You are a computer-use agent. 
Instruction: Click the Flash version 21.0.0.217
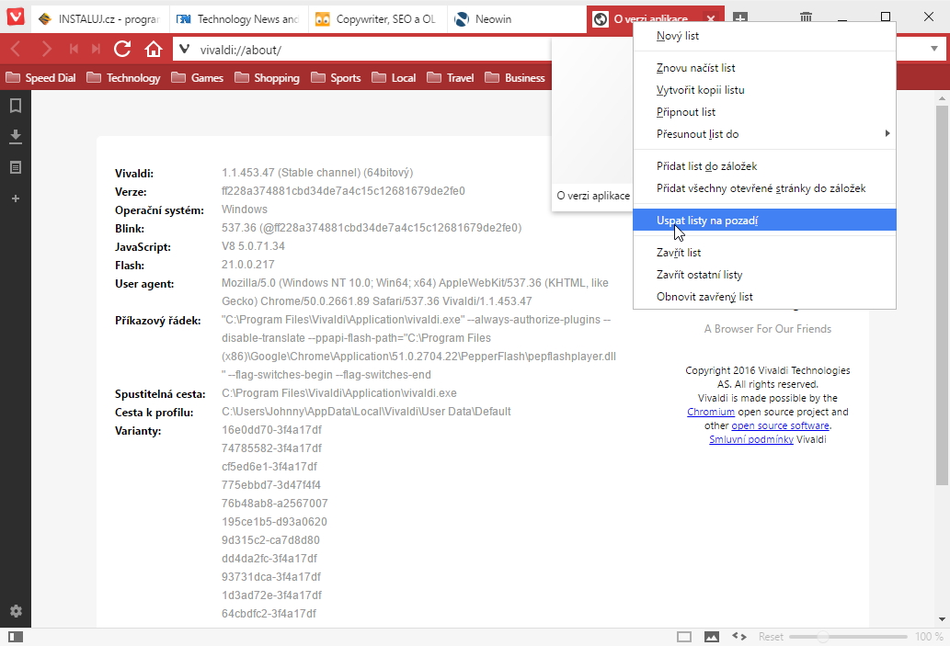coord(247,265)
